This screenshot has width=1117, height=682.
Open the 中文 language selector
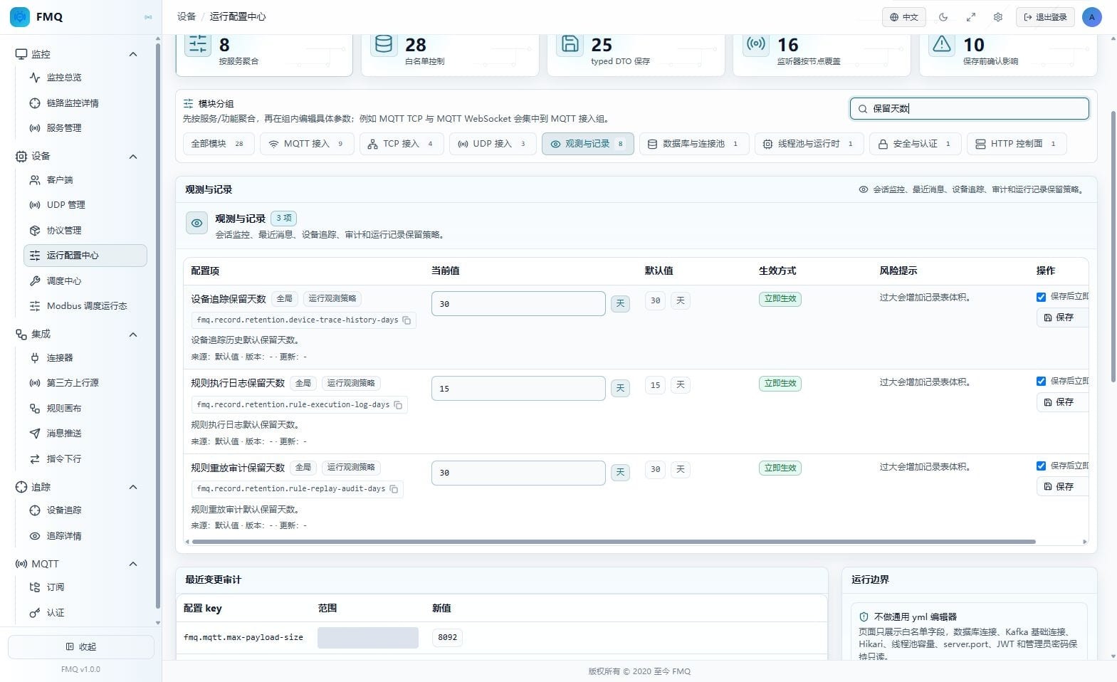(904, 17)
